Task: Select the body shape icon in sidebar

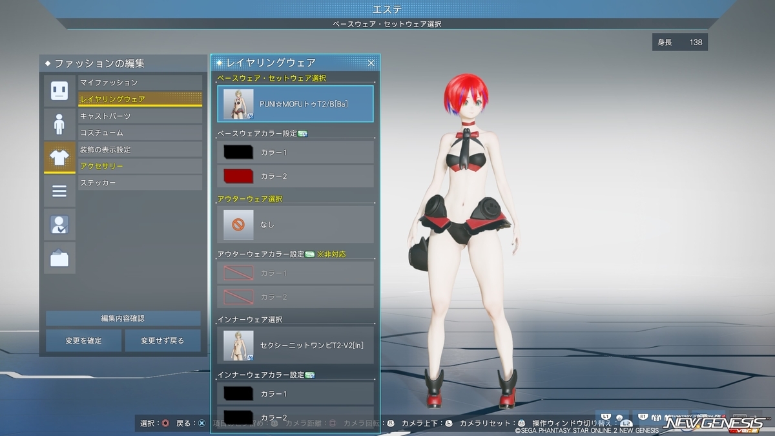Action: (59, 124)
